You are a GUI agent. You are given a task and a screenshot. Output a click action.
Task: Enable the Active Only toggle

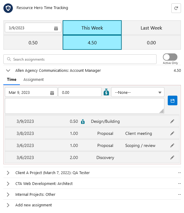point(170,57)
